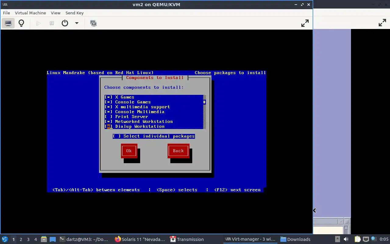Open the Virtual Machine menu
The image size is (390, 244).
click(30, 13)
